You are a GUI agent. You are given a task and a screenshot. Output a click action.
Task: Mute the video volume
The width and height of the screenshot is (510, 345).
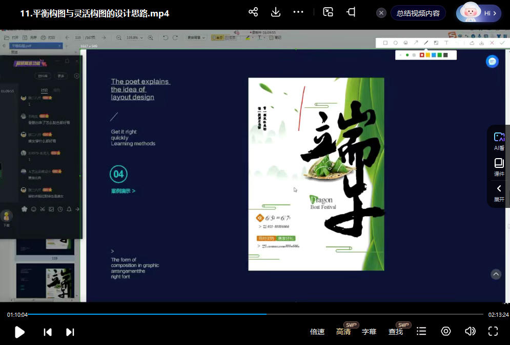pyautogui.click(x=470, y=332)
